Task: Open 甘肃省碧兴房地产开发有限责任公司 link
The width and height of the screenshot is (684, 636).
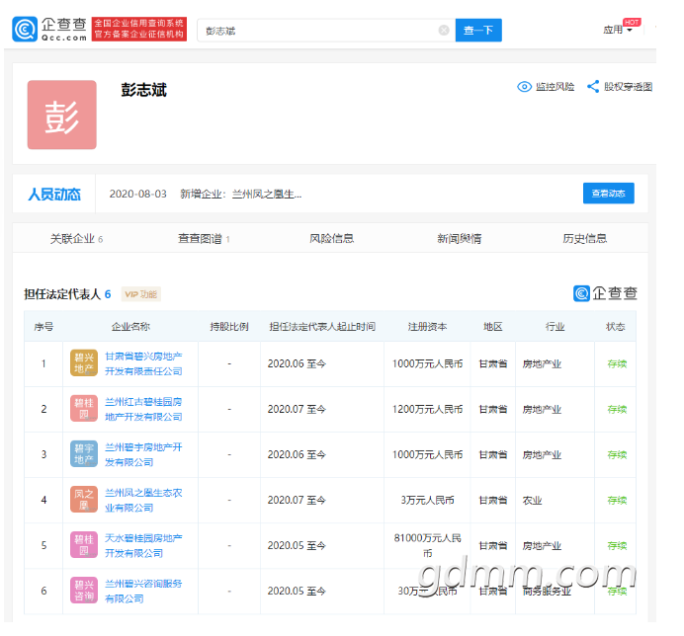Action: (x=143, y=363)
